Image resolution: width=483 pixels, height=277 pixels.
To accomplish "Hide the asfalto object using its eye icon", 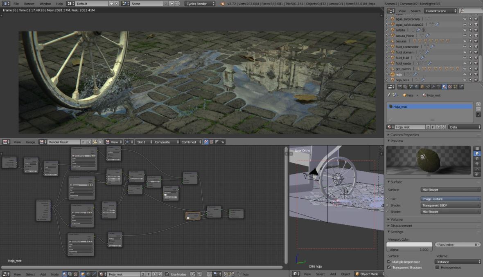I will pyautogui.click(x=465, y=30).
